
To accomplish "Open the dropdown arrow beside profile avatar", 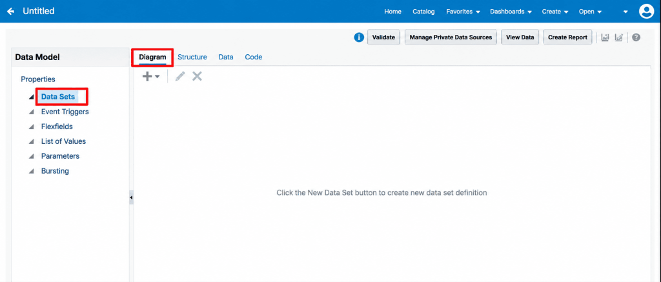I will coord(626,12).
